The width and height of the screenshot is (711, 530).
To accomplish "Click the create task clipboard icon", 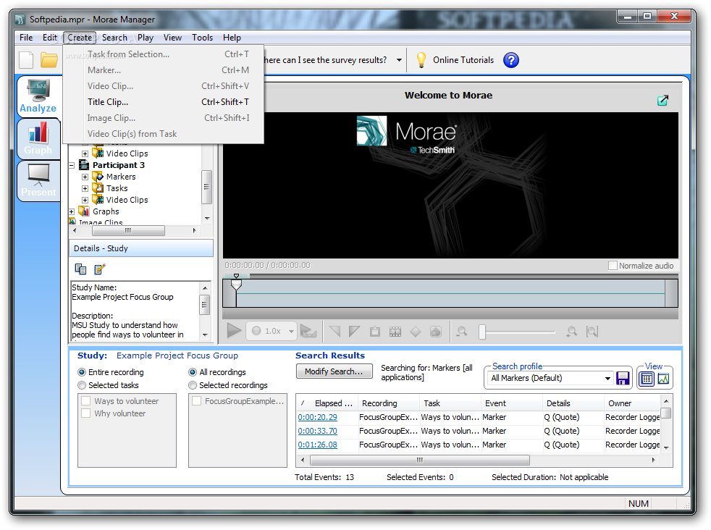I will point(375,332).
